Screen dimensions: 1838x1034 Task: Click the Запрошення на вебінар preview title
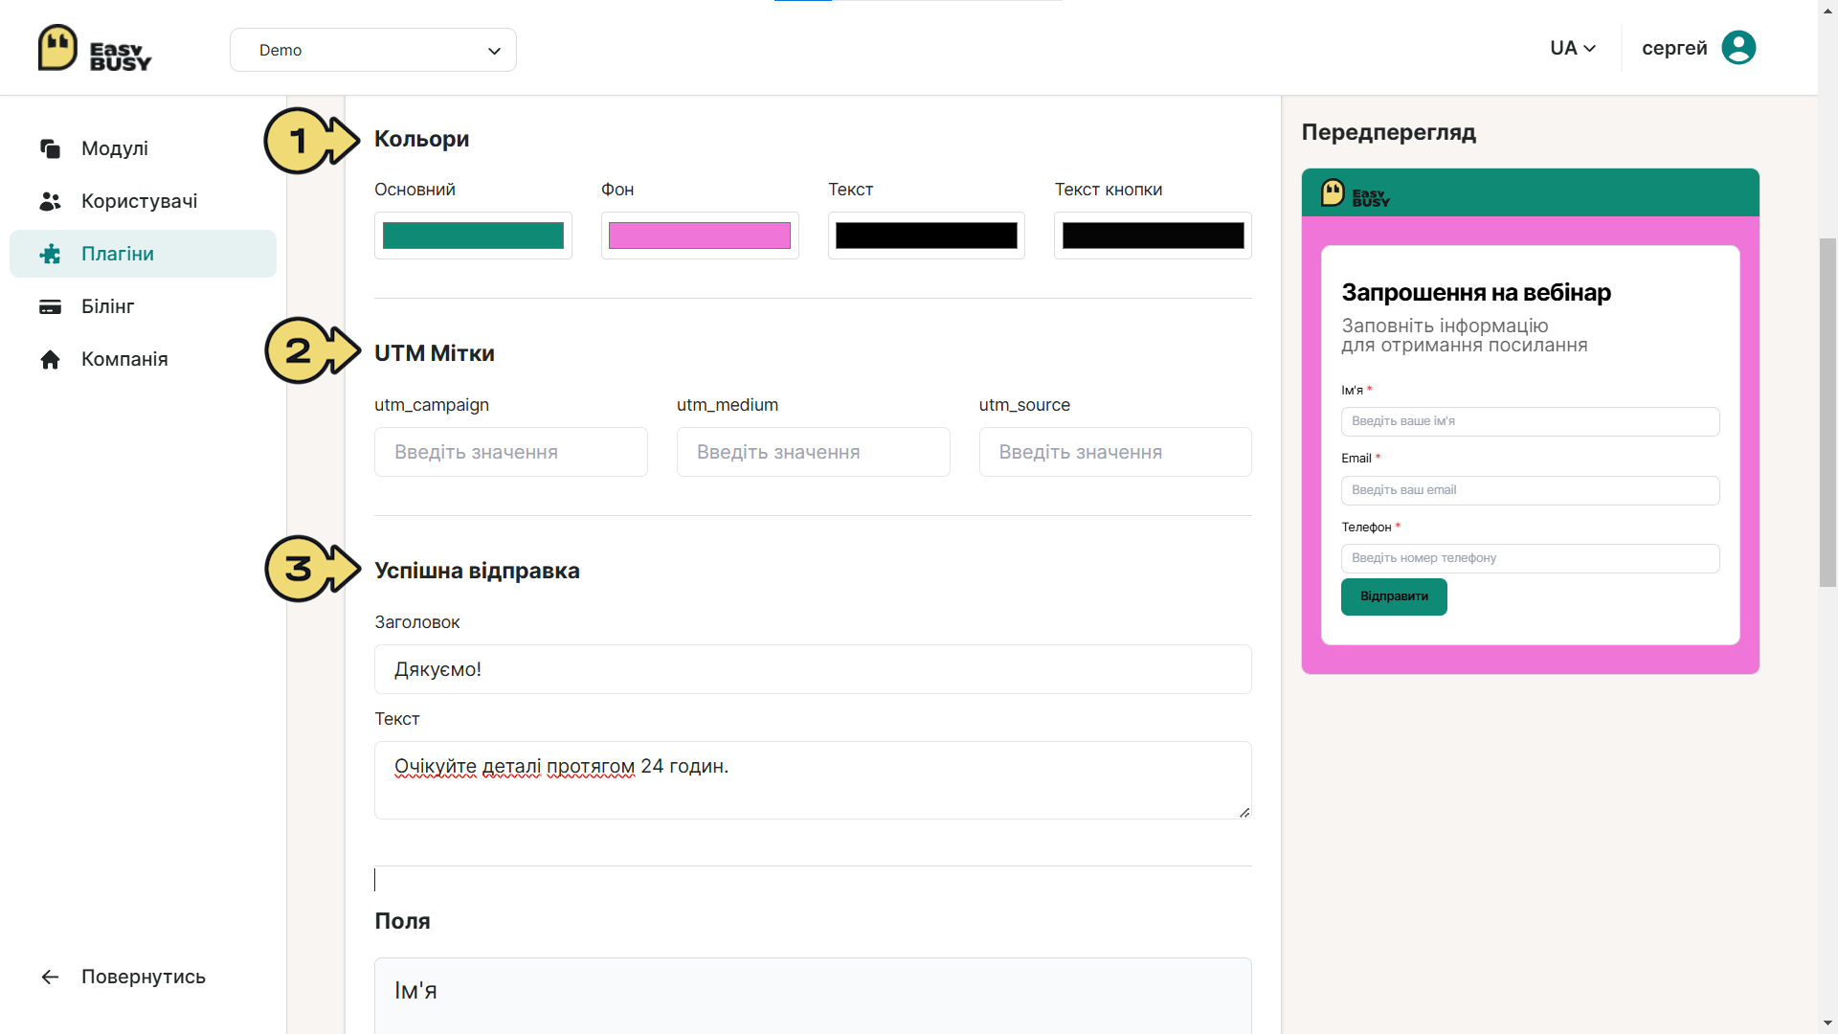[1476, 292]
